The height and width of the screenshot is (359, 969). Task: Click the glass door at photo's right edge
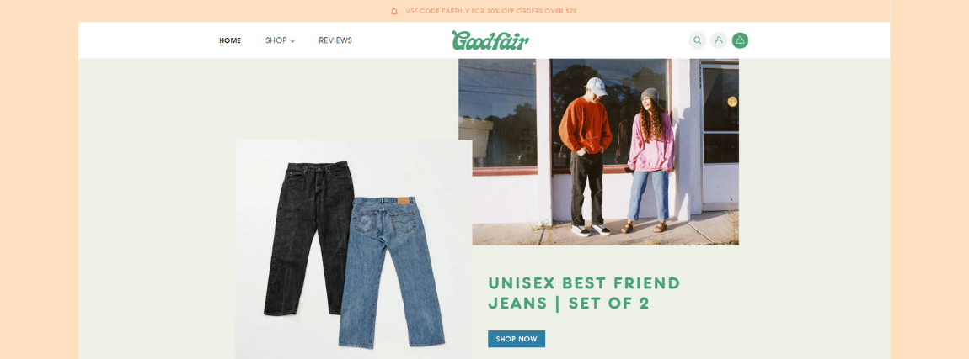click(720, 133)
